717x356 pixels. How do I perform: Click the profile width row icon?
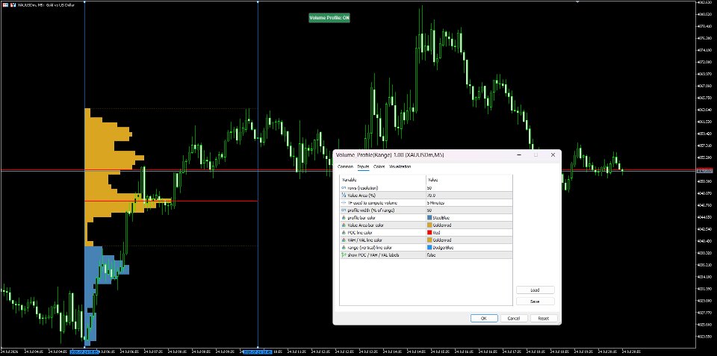click(x=344, y=210)
